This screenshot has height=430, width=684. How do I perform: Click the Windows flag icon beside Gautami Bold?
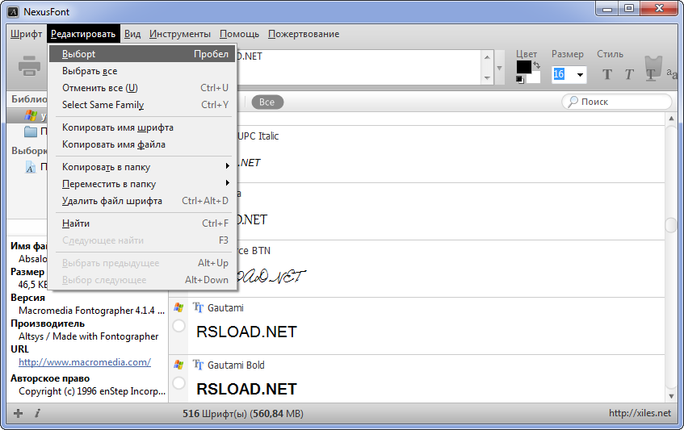tap(178, 365)
